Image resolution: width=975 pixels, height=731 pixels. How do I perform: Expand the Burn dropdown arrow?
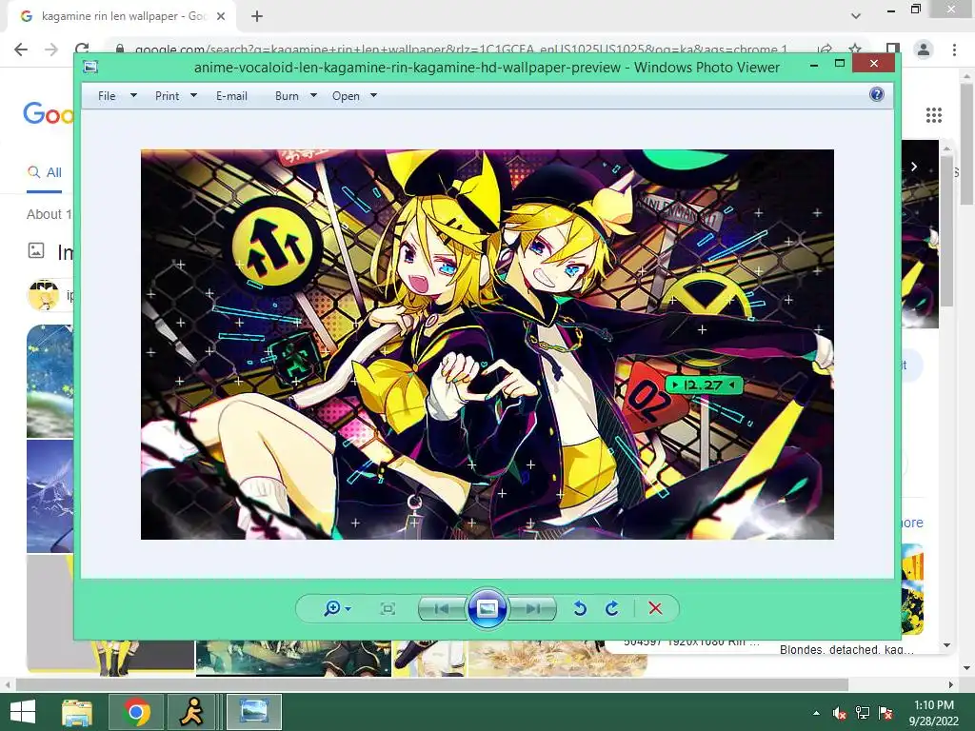coord(313,96)
